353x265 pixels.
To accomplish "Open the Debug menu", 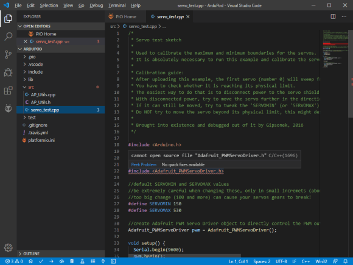I will pos(96,5).
